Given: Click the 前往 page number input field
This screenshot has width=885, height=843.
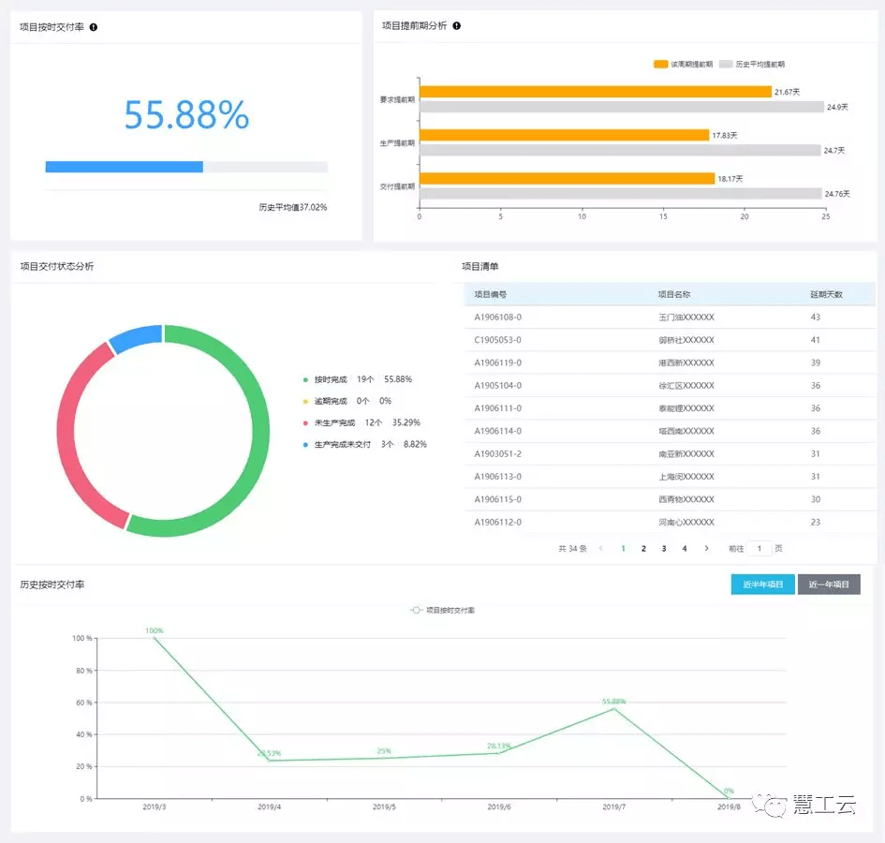Looking at the screenshot, I should [759, 548].
